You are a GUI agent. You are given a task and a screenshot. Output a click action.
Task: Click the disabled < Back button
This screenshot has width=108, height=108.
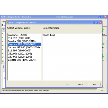point(67,85)
